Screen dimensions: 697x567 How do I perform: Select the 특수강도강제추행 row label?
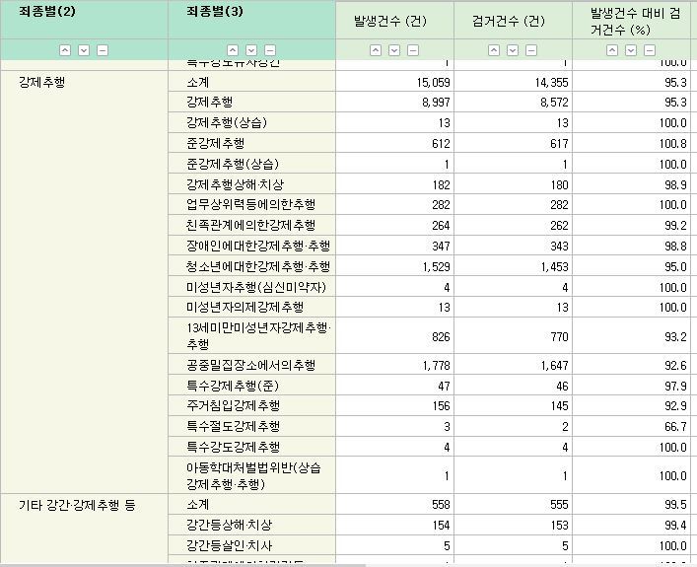click(233, 447)
